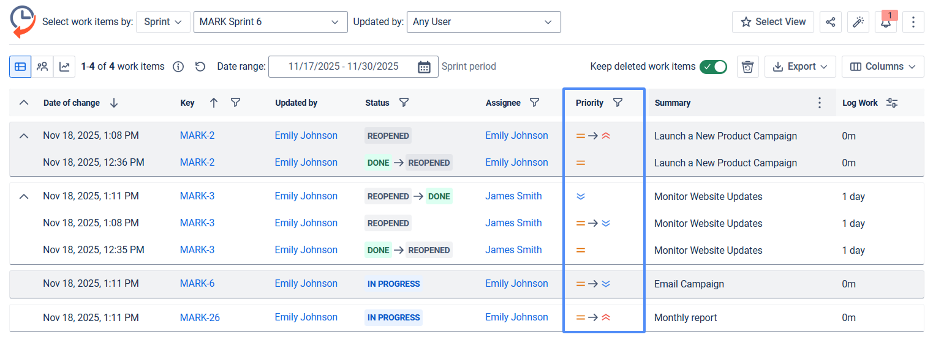Click the deleted items trash icon
The width and height of the screenshot is (933, 340).
pyautogui.click(x=747, y=67)
